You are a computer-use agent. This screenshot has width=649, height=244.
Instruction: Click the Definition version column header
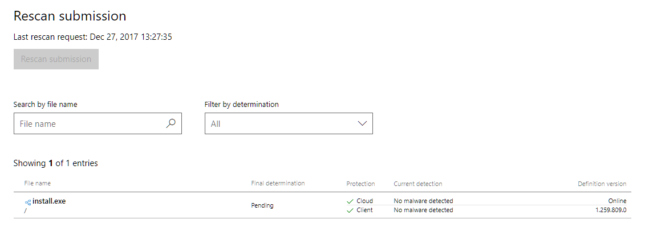click(x=602, y=184)
